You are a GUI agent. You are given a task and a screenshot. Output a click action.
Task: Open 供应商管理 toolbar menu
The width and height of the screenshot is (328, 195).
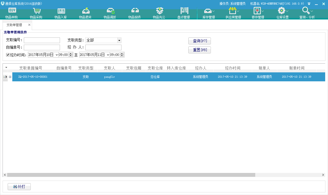(x=233, y=13)
